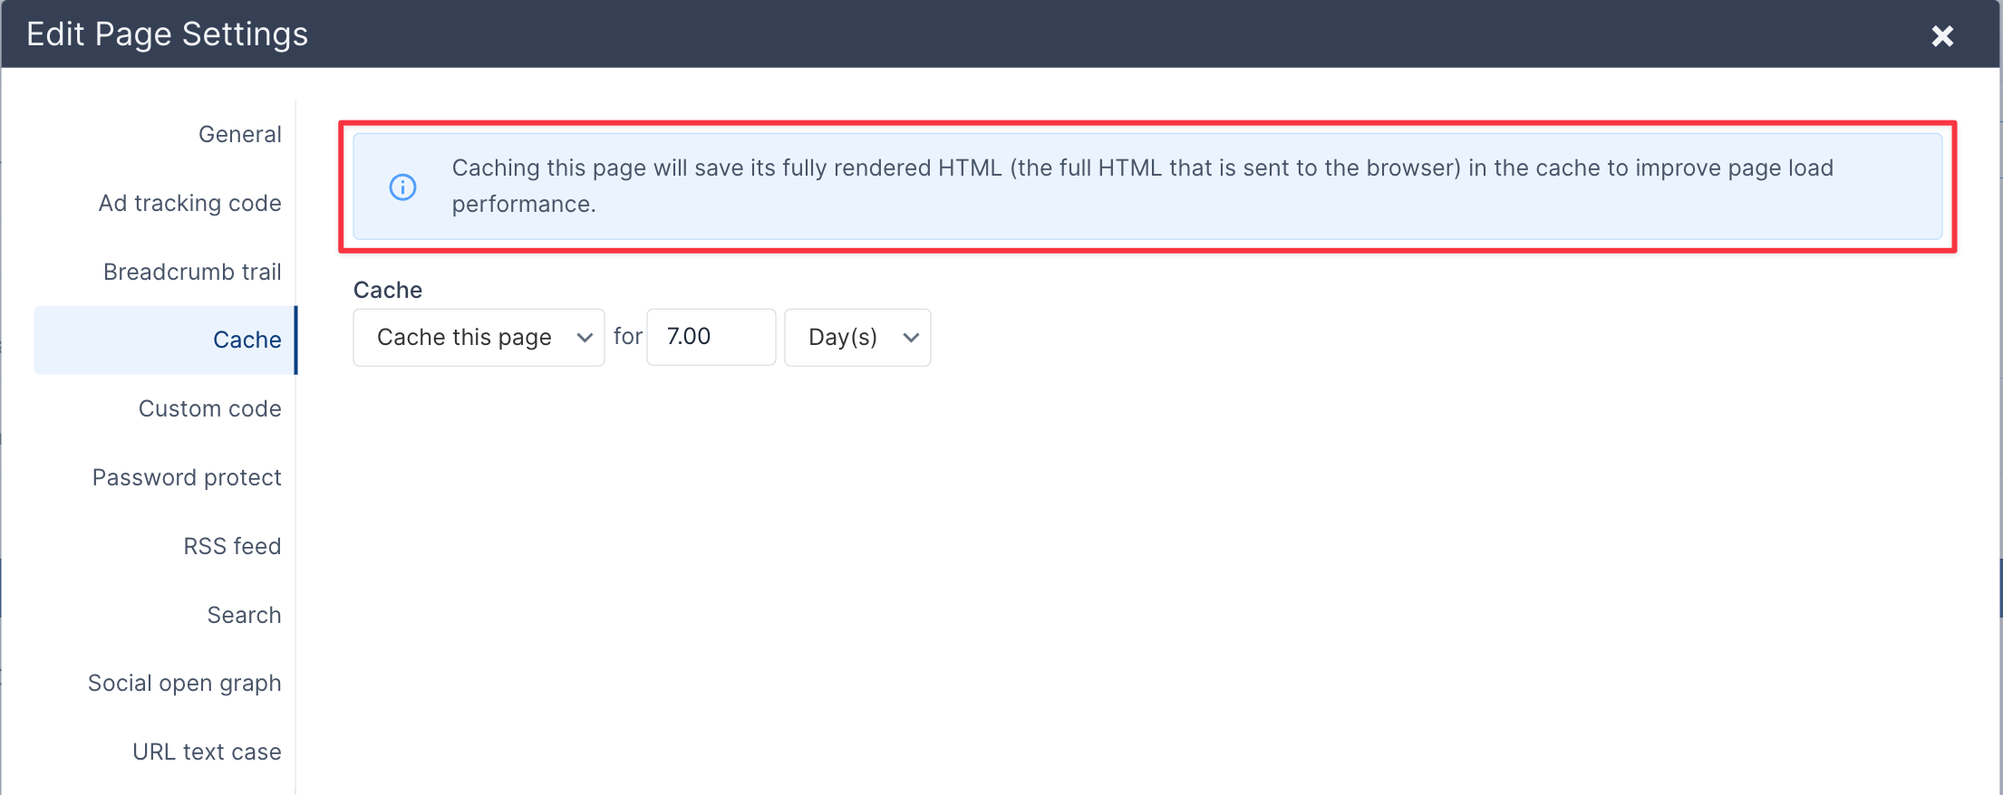Click the caching info message banner
The height and width of the screenshot is (795, 2003).
coord(1147,187)
